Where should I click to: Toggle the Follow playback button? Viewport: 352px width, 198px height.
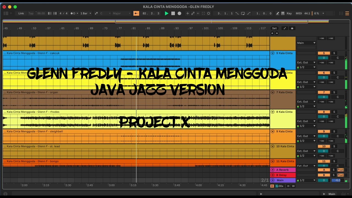click(136, 13)
